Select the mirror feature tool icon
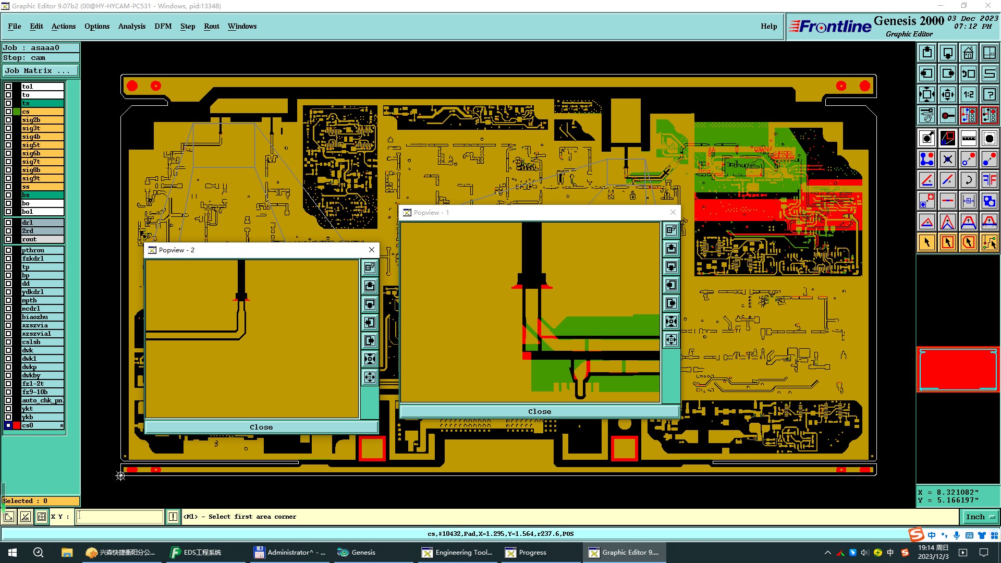The image size is (1001, 563). 989,180
